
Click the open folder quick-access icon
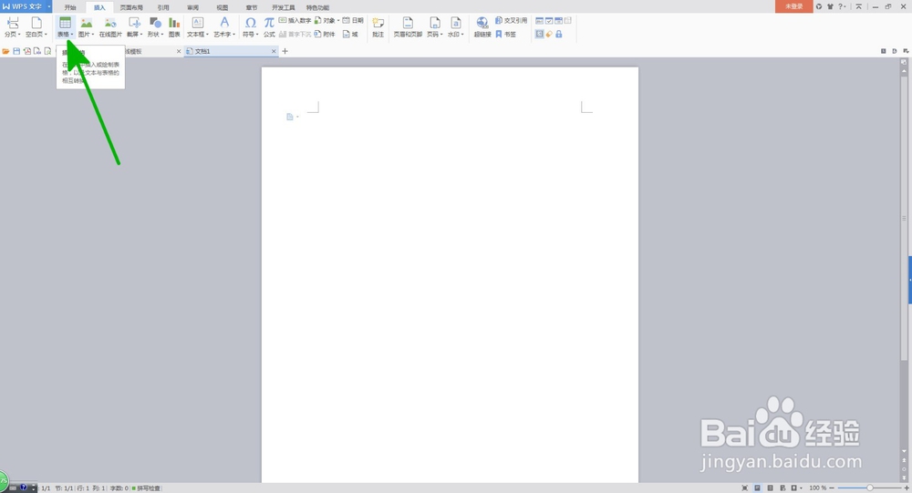pyautogui.click(x=5, y=51)
